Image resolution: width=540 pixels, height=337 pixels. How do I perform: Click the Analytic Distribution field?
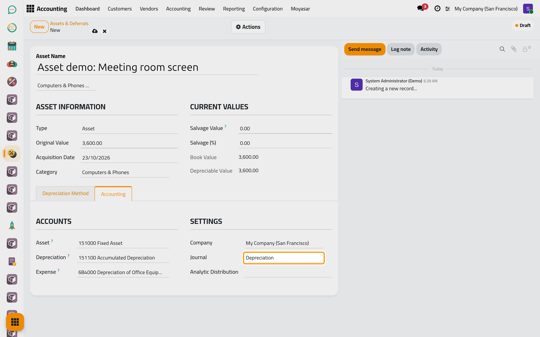click(288, 272)
